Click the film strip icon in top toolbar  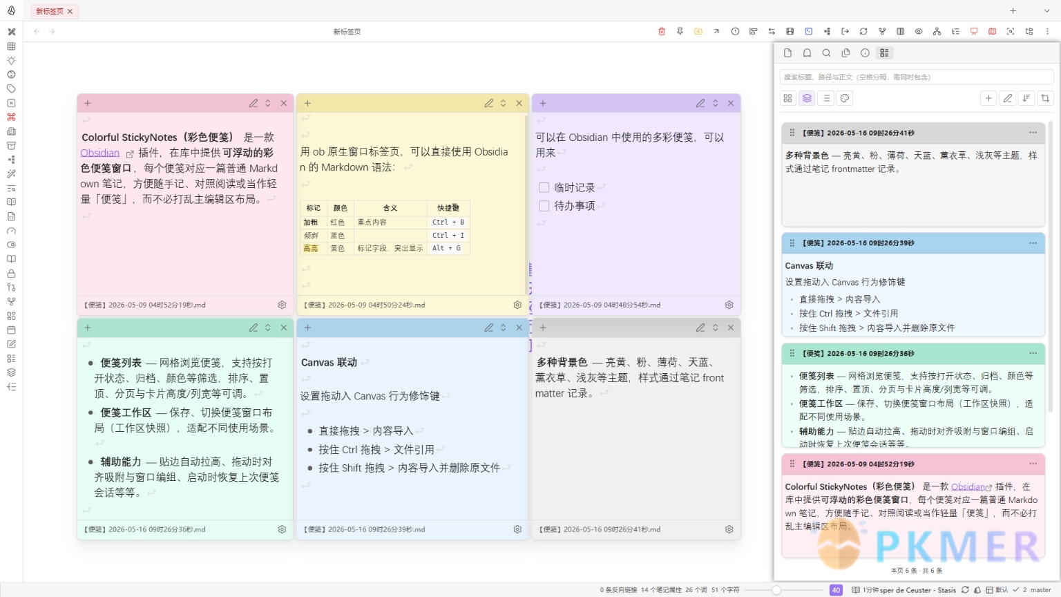[790, 31]
